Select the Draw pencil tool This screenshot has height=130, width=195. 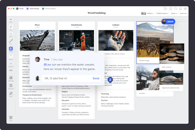tap(11, 94)
